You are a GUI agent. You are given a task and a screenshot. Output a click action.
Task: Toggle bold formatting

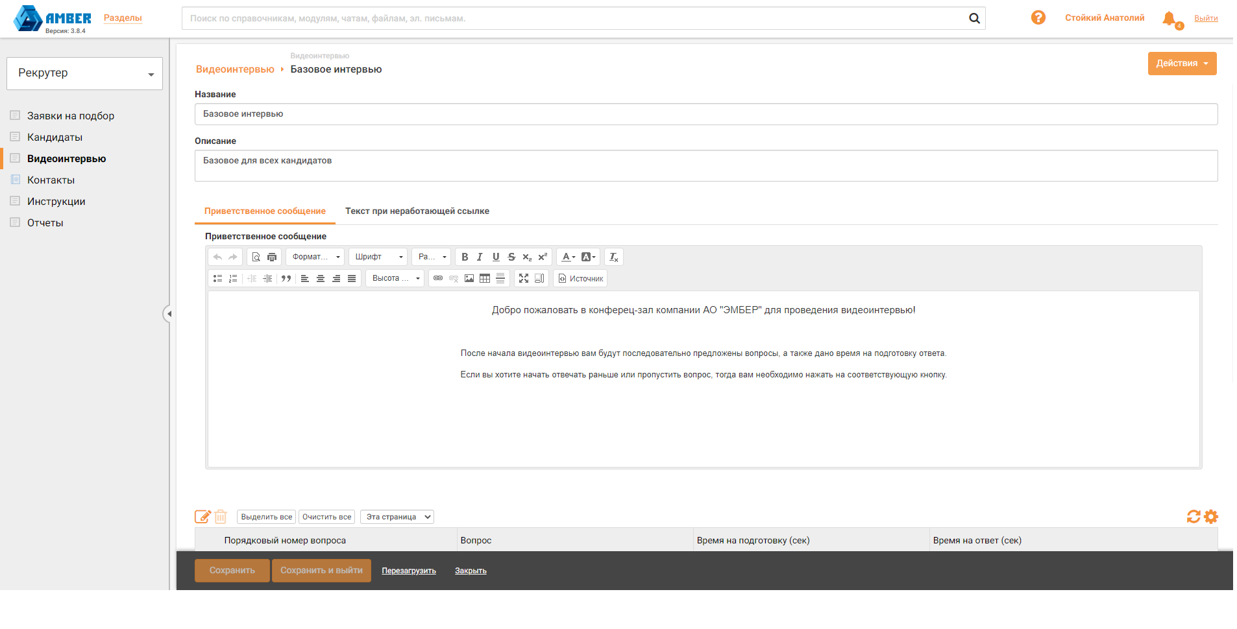(x=465, y=257)
